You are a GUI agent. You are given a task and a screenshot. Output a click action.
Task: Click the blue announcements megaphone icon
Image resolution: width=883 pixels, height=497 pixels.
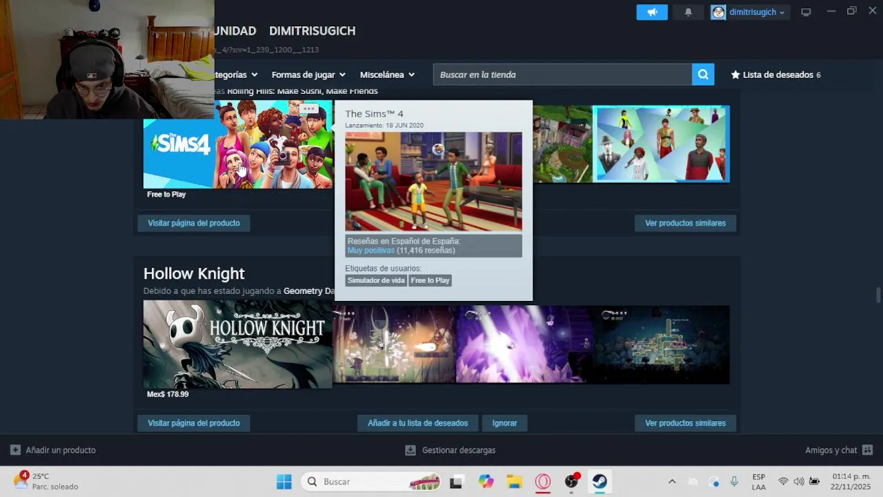point(652,12)
